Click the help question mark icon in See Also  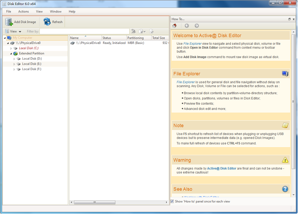tap(285, 189)
